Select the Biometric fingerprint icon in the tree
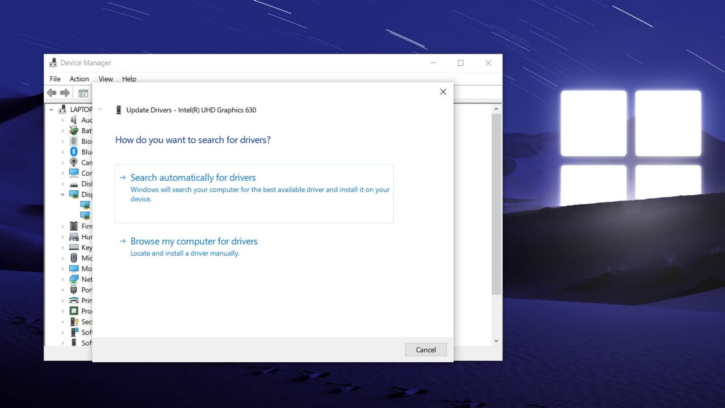The width and height of the screenshot is (725, 408). click(73, 141)
